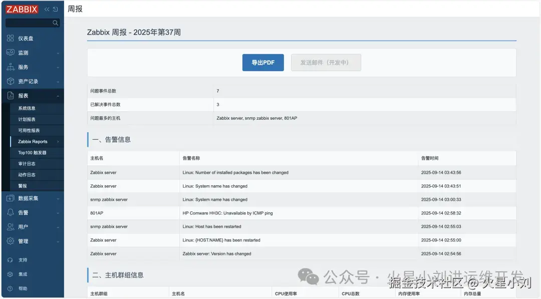Click the 二、主机群组信息 section heading
The width and height of the screenshot is (541, 299).
pos(118,275)
